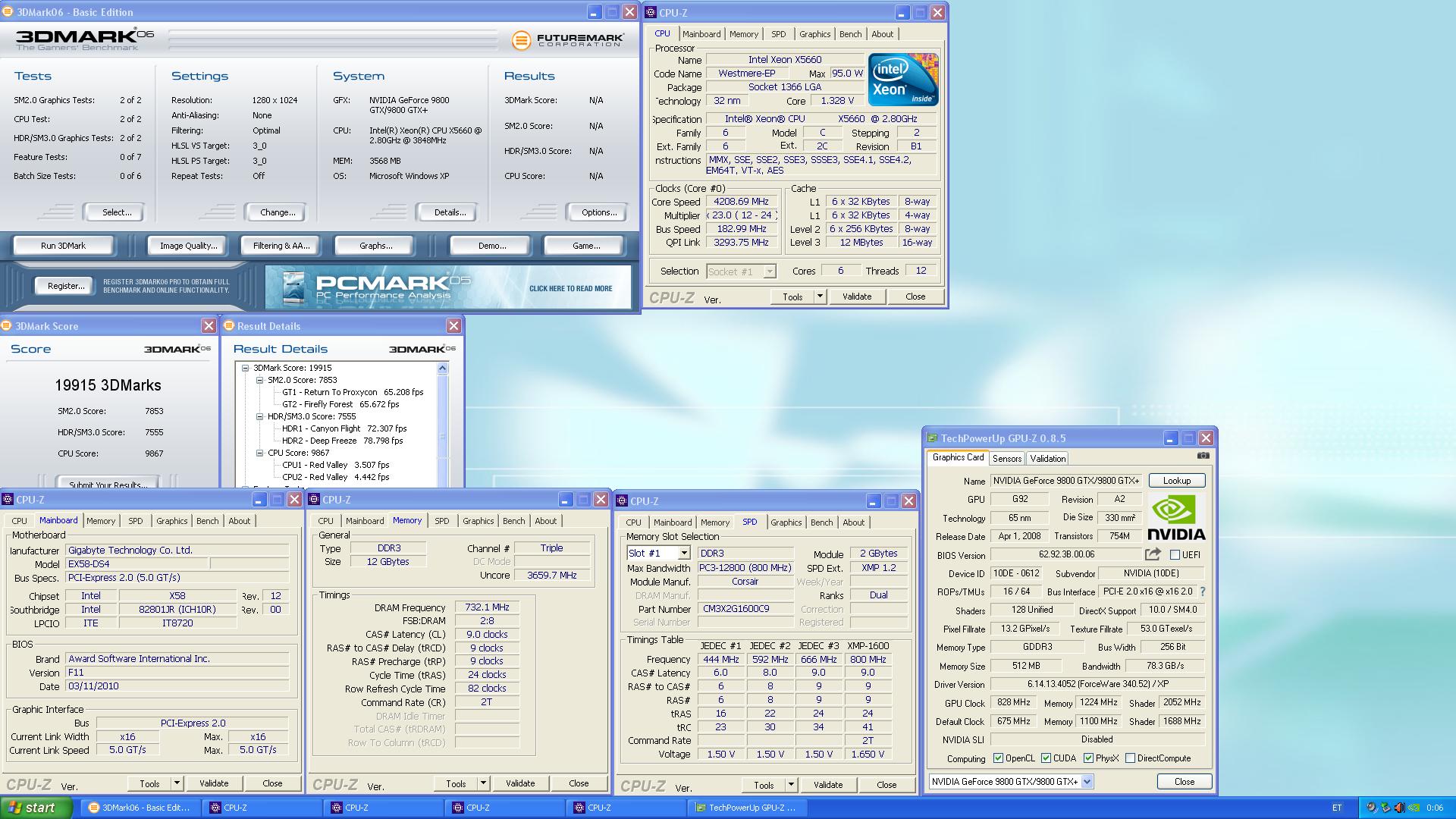Open the Mainboard tab in the CPU-Z Memory window
This screenshot has width=1456, height=819.
coord(365,521)
